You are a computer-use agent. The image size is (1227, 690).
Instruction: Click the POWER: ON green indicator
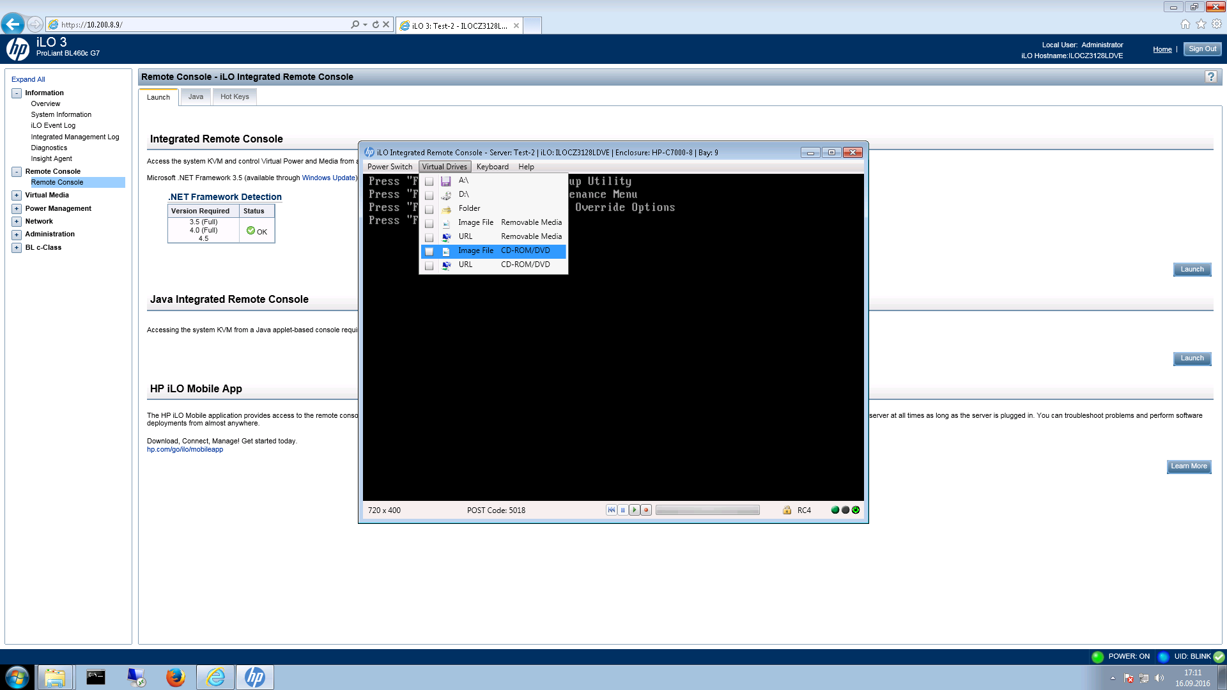click(x=1098, y=657)
